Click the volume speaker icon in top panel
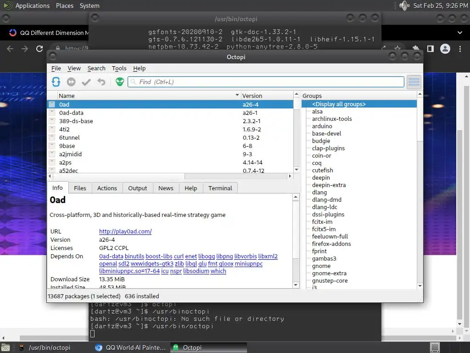The image size is (470, 353). pos(404,6)
